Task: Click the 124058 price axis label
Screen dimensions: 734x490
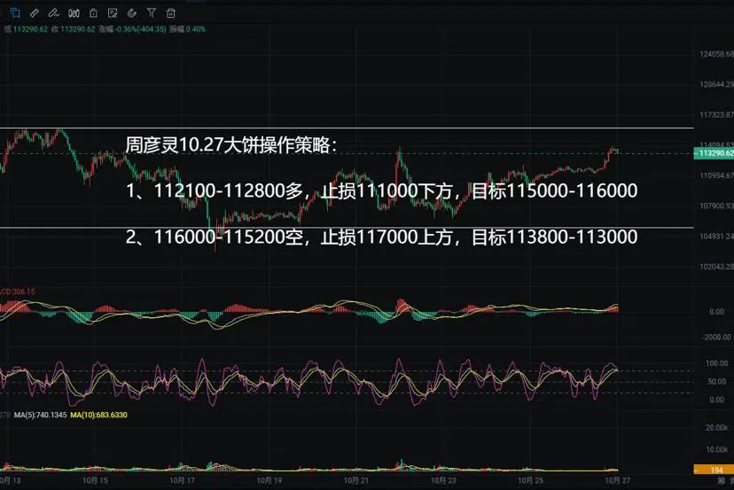Action: coord(716,54)
